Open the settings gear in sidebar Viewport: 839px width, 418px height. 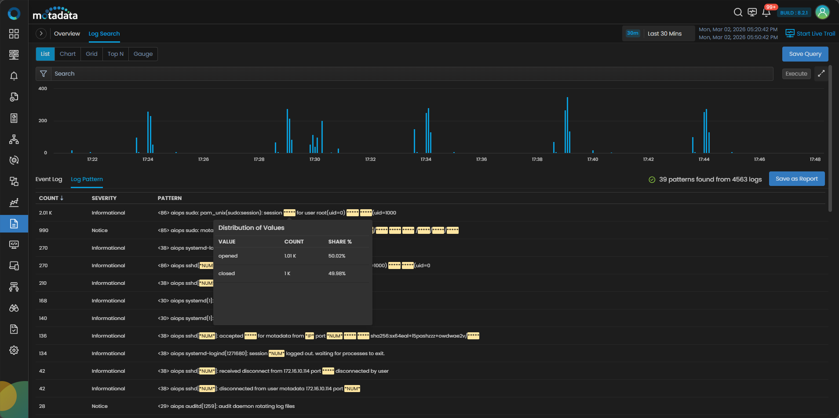point(14,350)
